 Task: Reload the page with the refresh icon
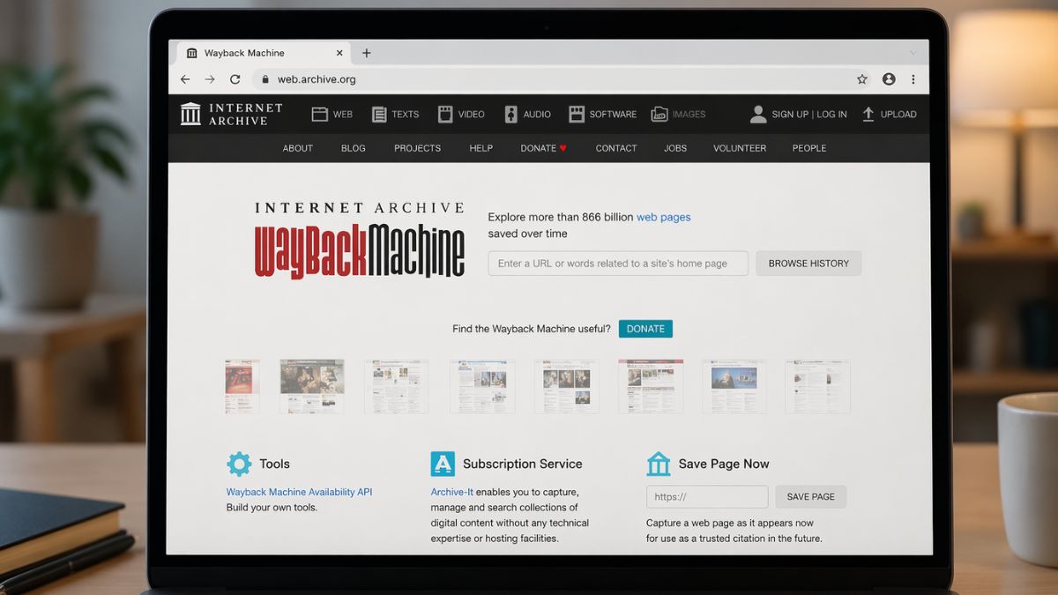pos(235,79)
